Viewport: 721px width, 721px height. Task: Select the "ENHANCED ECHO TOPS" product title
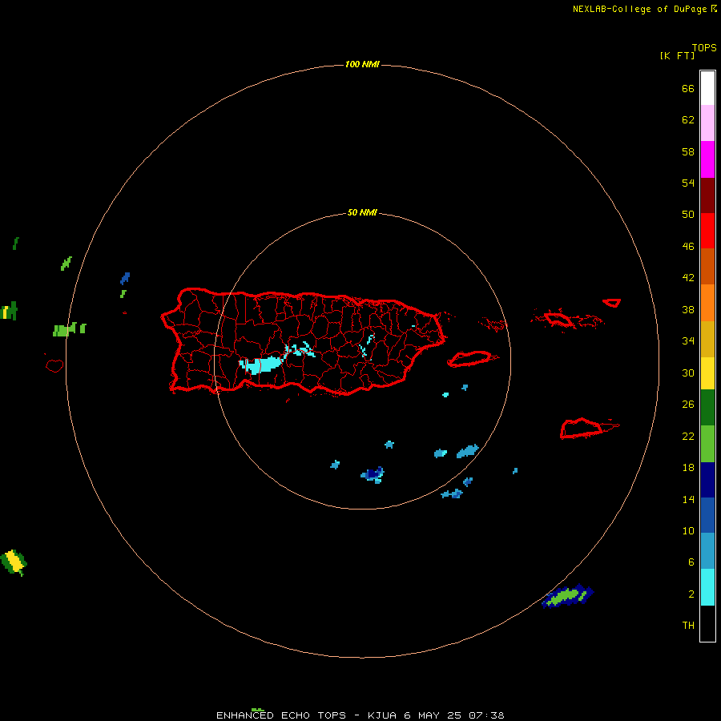pyautogui.click(x=281, y=715)
